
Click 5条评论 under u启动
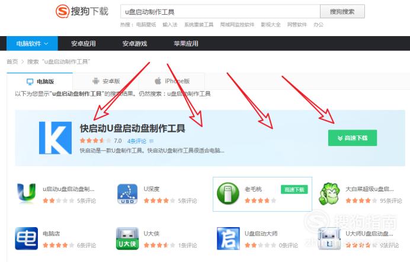click(x=87, y=200)
